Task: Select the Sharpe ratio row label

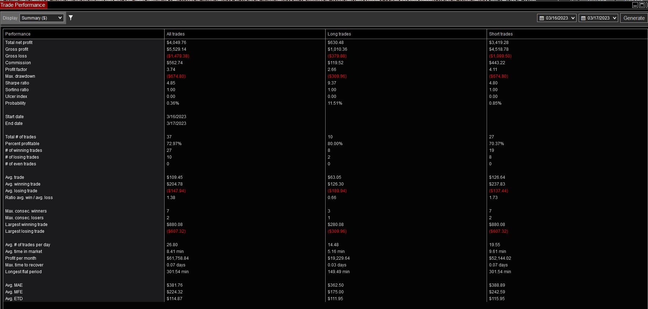Action: click(x=17, y=83)
